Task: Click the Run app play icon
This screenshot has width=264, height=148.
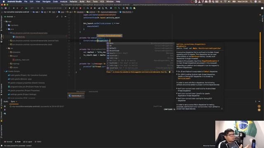Action: [70, 8]
